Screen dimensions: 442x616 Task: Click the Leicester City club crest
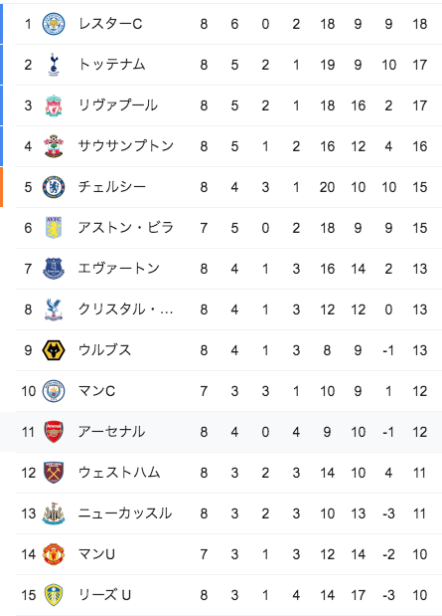point(54,24)
